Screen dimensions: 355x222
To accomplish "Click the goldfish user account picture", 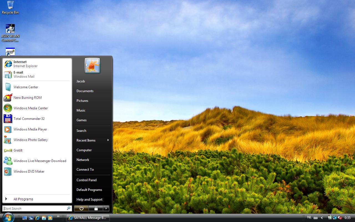I will [x=92, y=65].
